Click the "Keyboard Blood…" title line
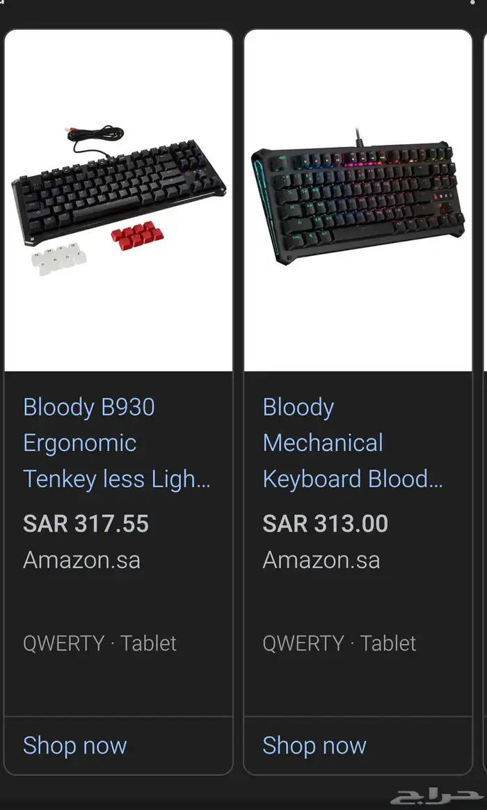487x810 pixels. pos(353,479)
